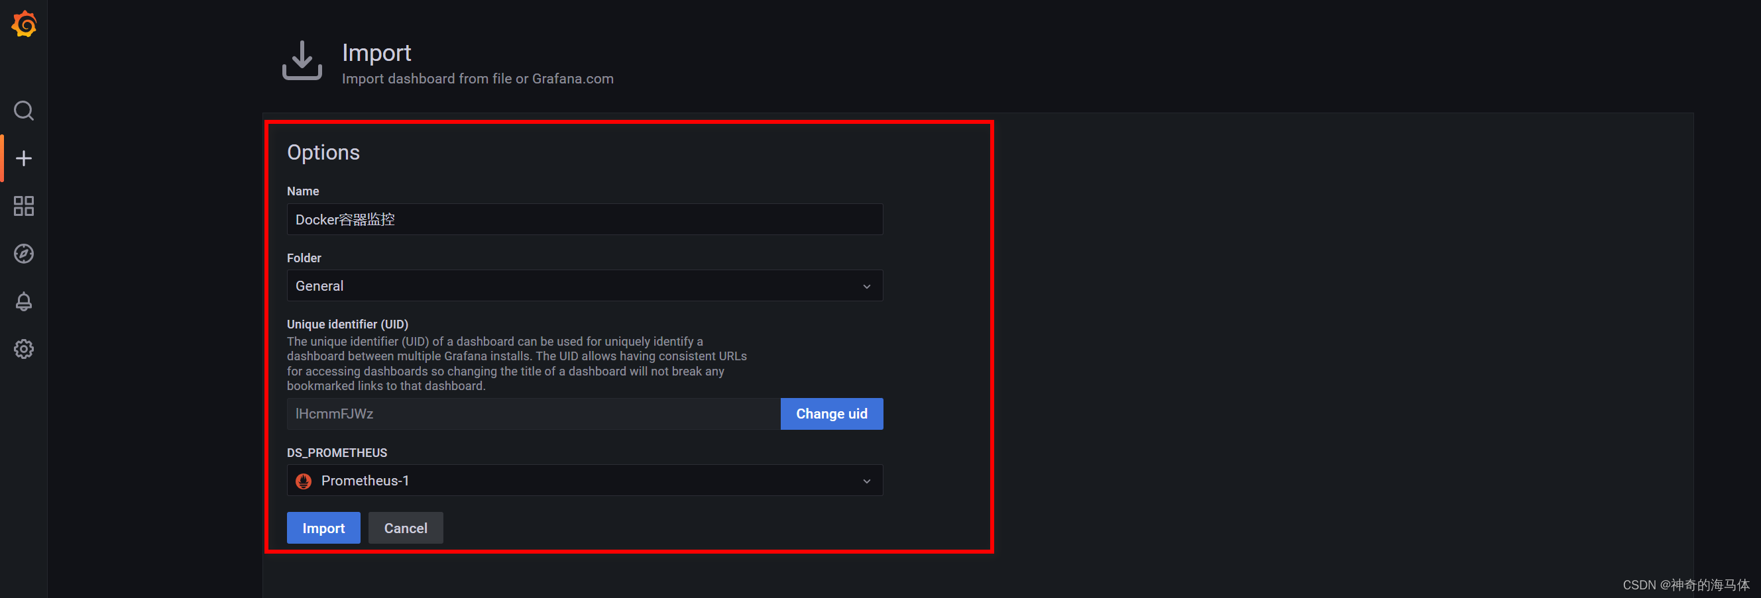Click the blue Import button
Screen dimensions: 1761x598
323,528
